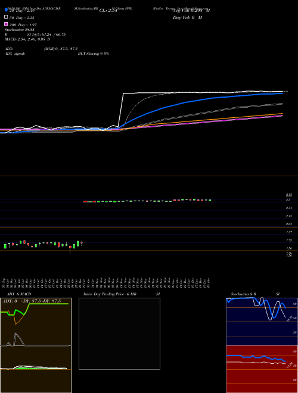Screen dimensions: 298x393
Task: Click the 2.02 price axis label
Action: [x=288, y=224]
